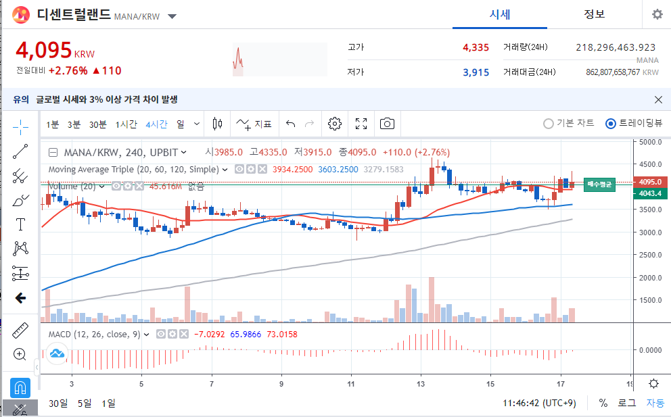This screenshot has width=671, height=417.
Task: Remove the Moving Average Triple indicator
Action: pyautogui.click(x=262, y=170)
